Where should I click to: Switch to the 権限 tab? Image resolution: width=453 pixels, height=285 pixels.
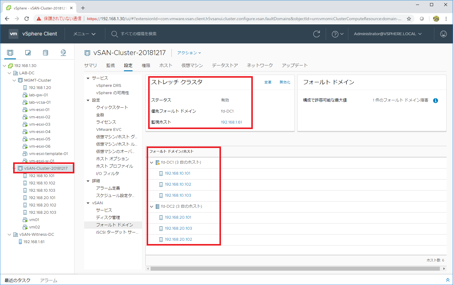146,65
